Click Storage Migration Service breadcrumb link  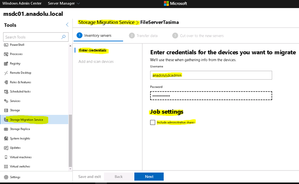(x=106, y=22)
